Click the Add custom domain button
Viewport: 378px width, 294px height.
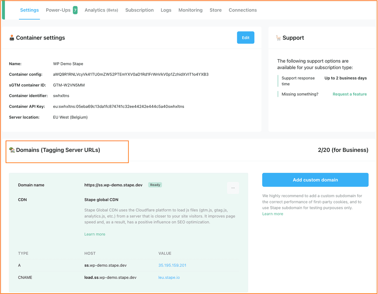coord(315,180)
